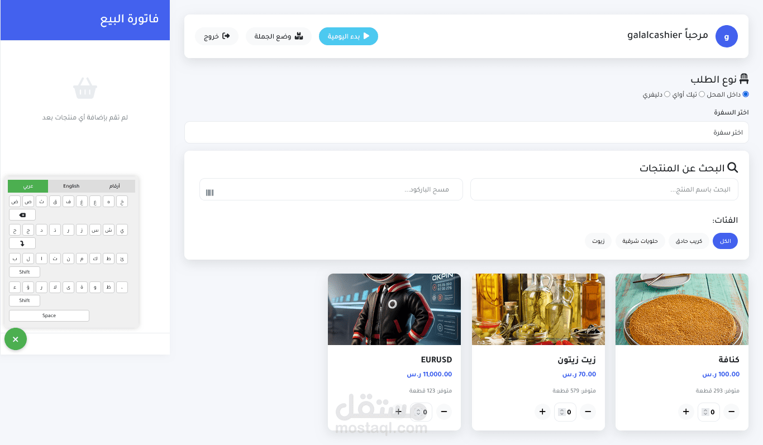Click the 70.00 ر.س price text
Image resolution: width=763 pixels, height=445 pixels.
click(579, 374)
